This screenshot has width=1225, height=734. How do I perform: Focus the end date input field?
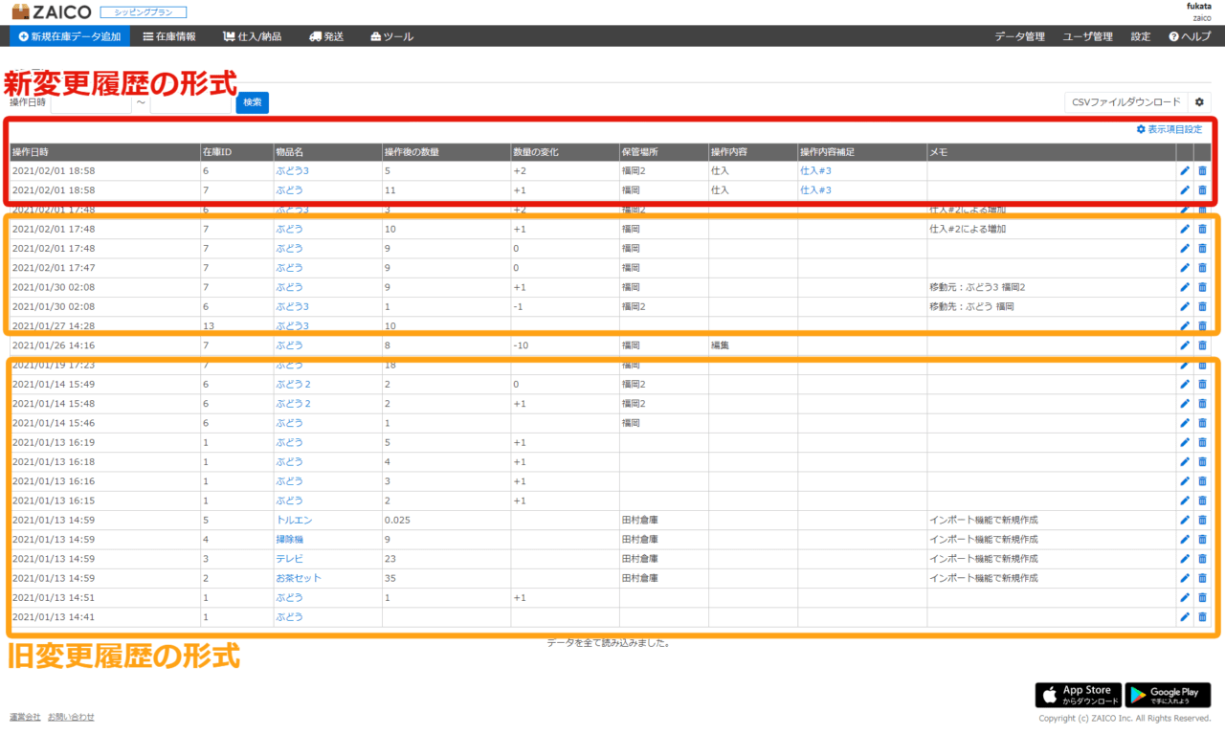(190, 102)
